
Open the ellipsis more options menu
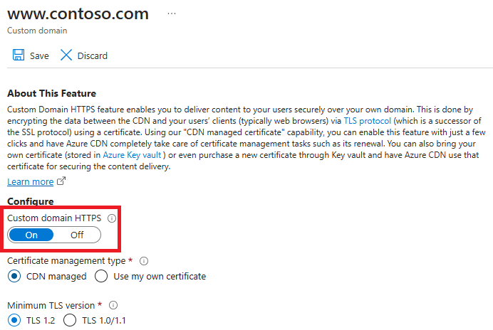click(172, 14)
